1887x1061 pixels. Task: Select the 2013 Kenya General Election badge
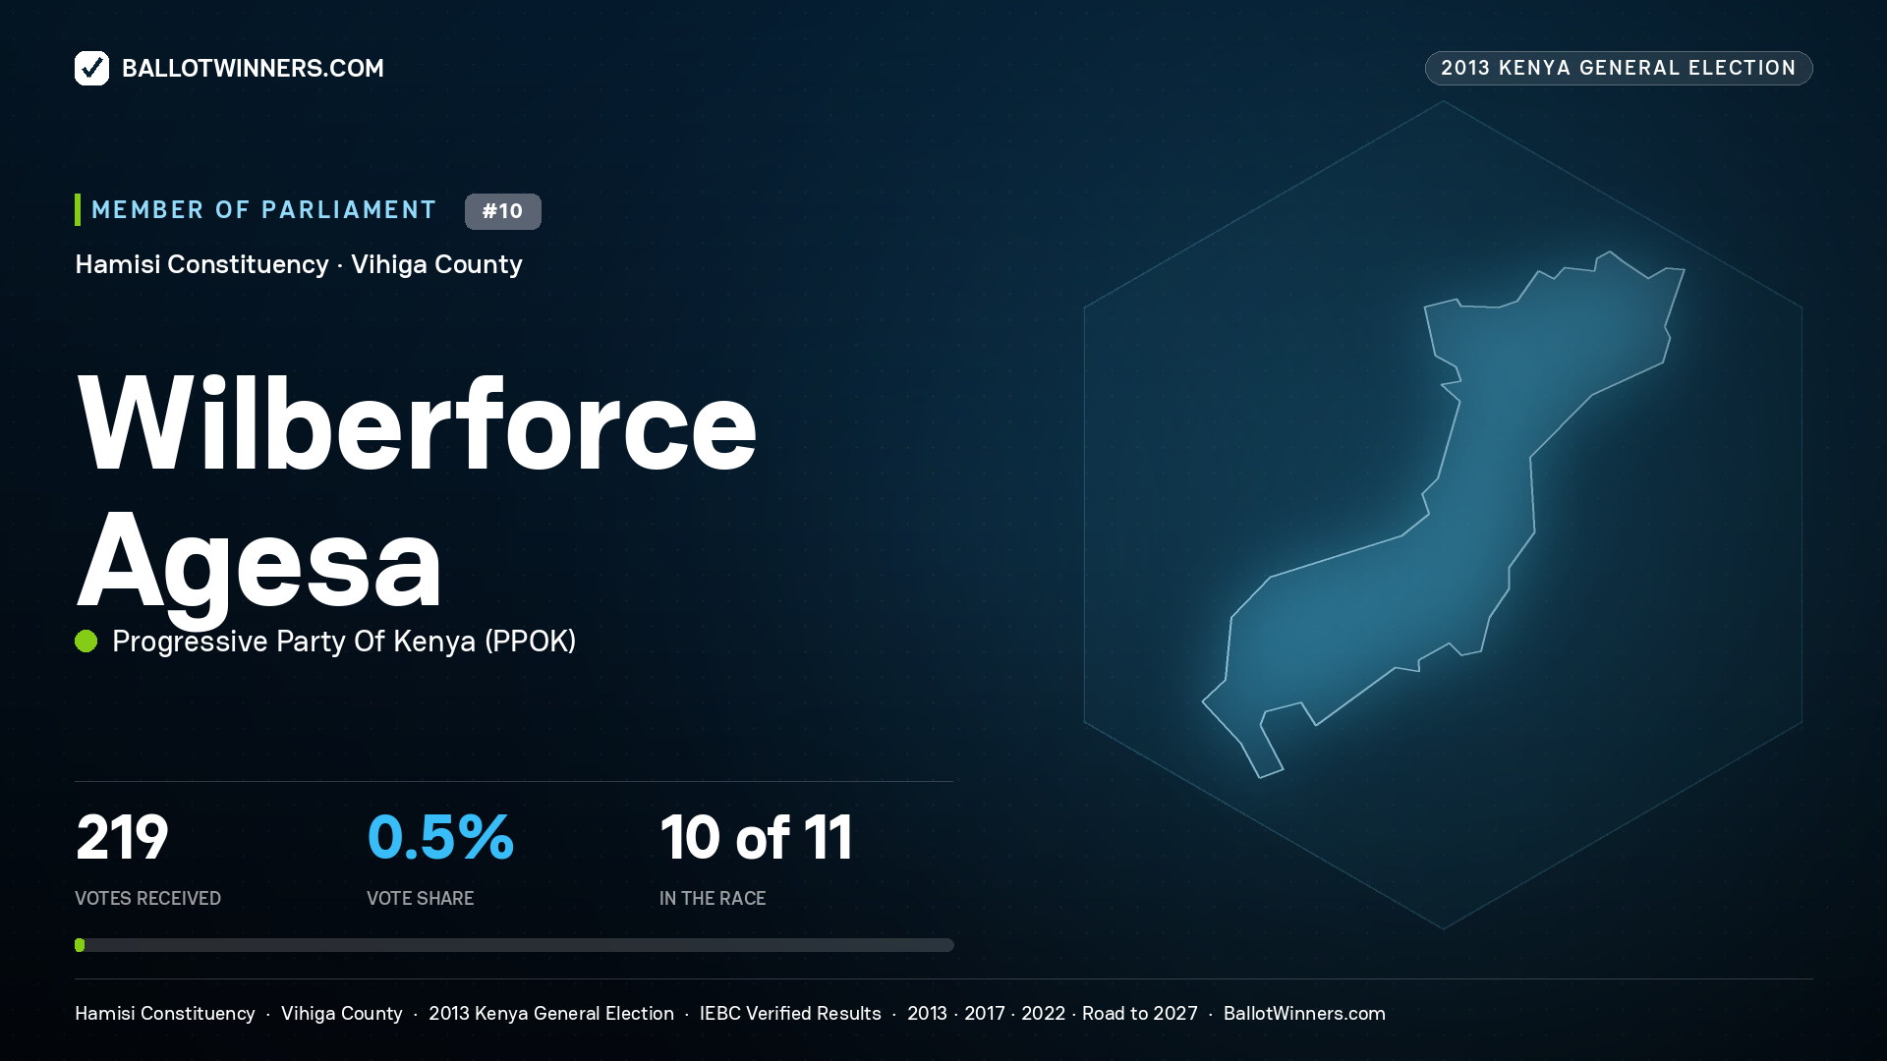click(1619, 68)
